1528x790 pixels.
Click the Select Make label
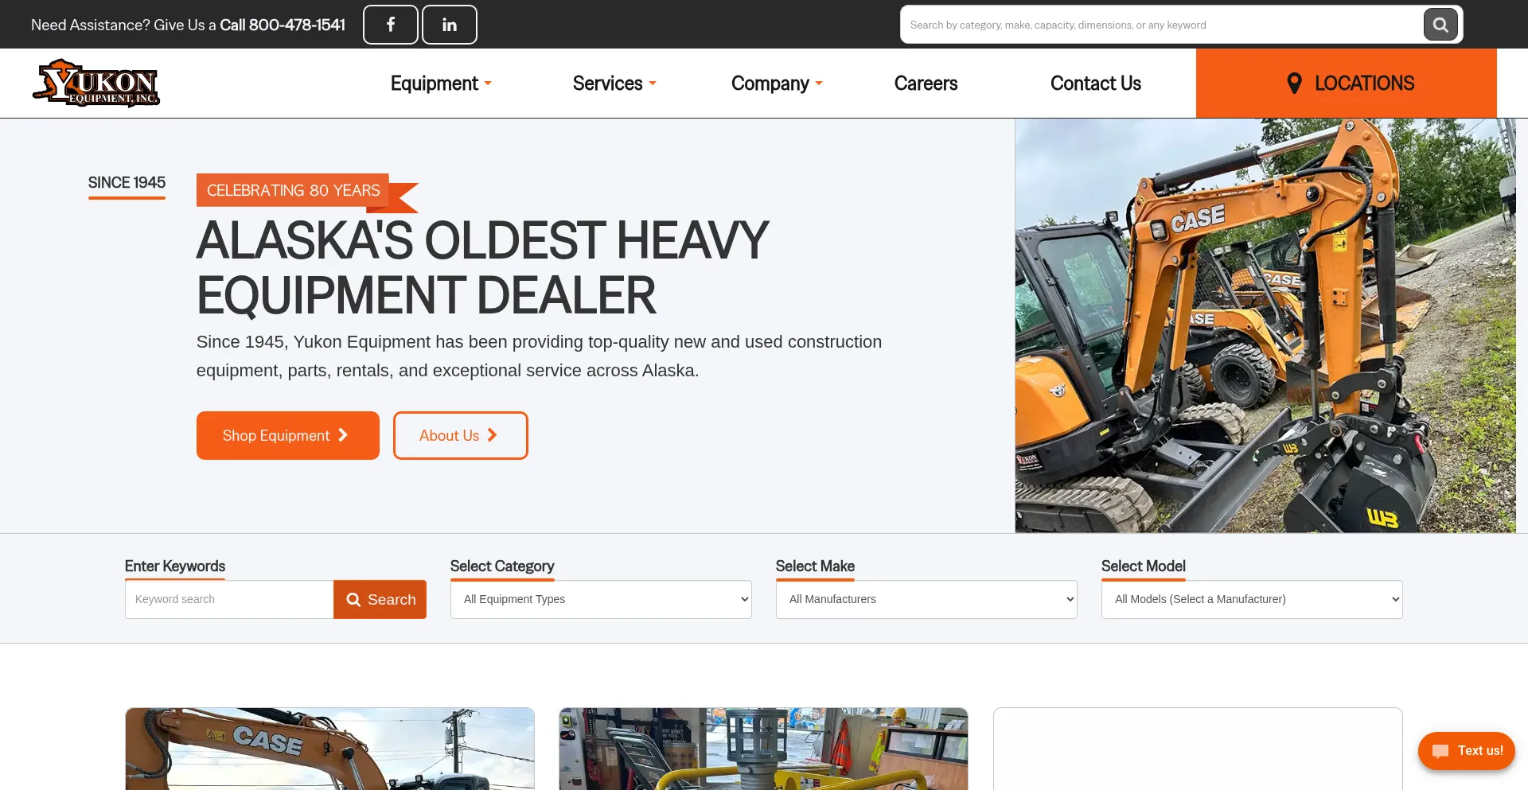tap(815, 566)
